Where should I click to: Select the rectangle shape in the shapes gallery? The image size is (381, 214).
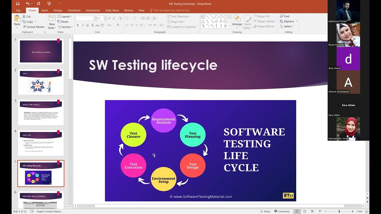216,17
